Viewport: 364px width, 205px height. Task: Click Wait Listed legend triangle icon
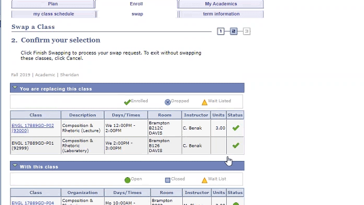pyautogui.click(x=204, y=102)
